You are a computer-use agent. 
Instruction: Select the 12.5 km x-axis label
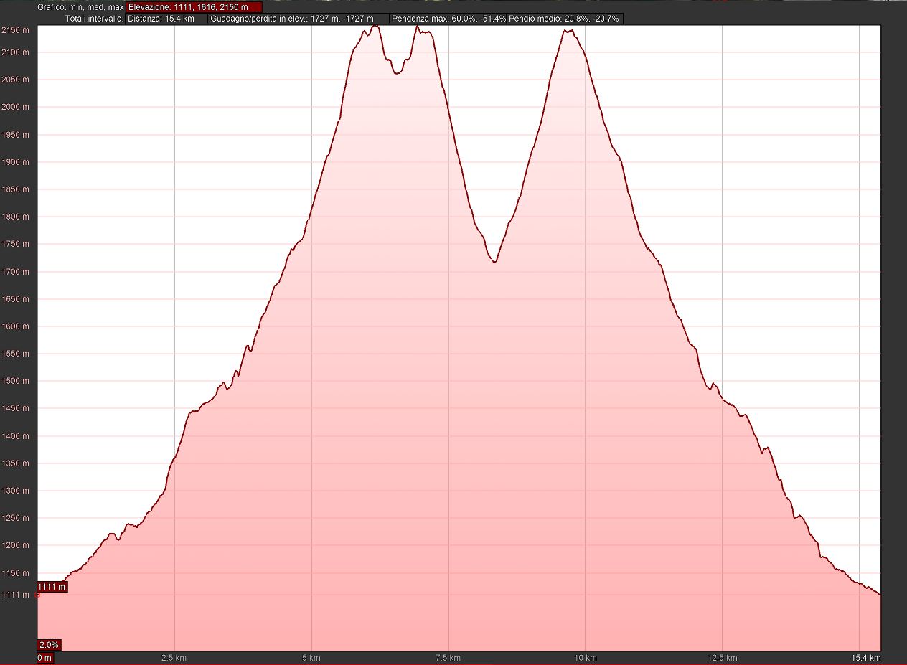[723, 658]
